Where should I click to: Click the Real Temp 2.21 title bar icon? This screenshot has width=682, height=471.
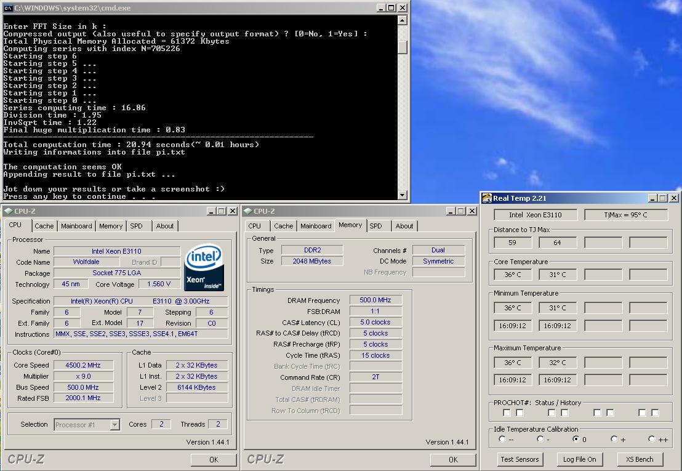point(487,198)
